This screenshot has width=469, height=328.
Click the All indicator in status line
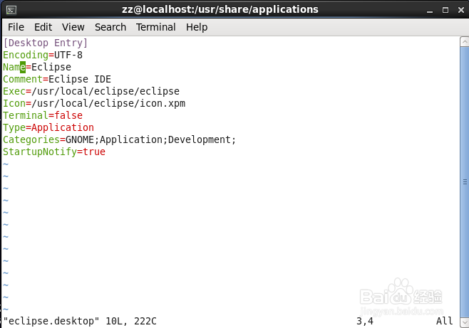click(445, 321)
